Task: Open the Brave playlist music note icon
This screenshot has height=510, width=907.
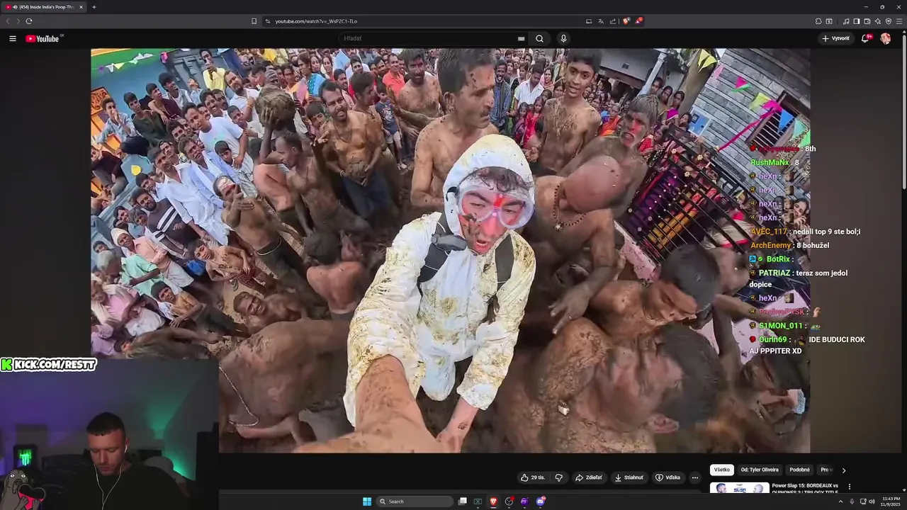Action: [x=845, y=21]
